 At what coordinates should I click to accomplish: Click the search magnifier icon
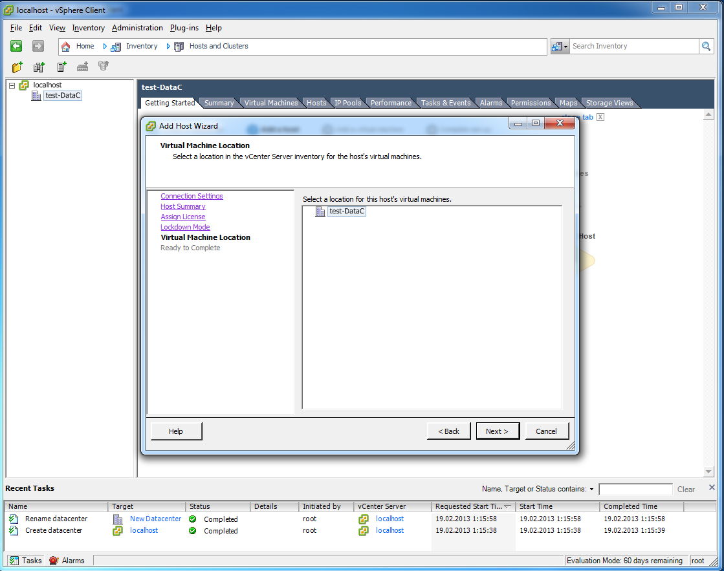pos(706,46)
